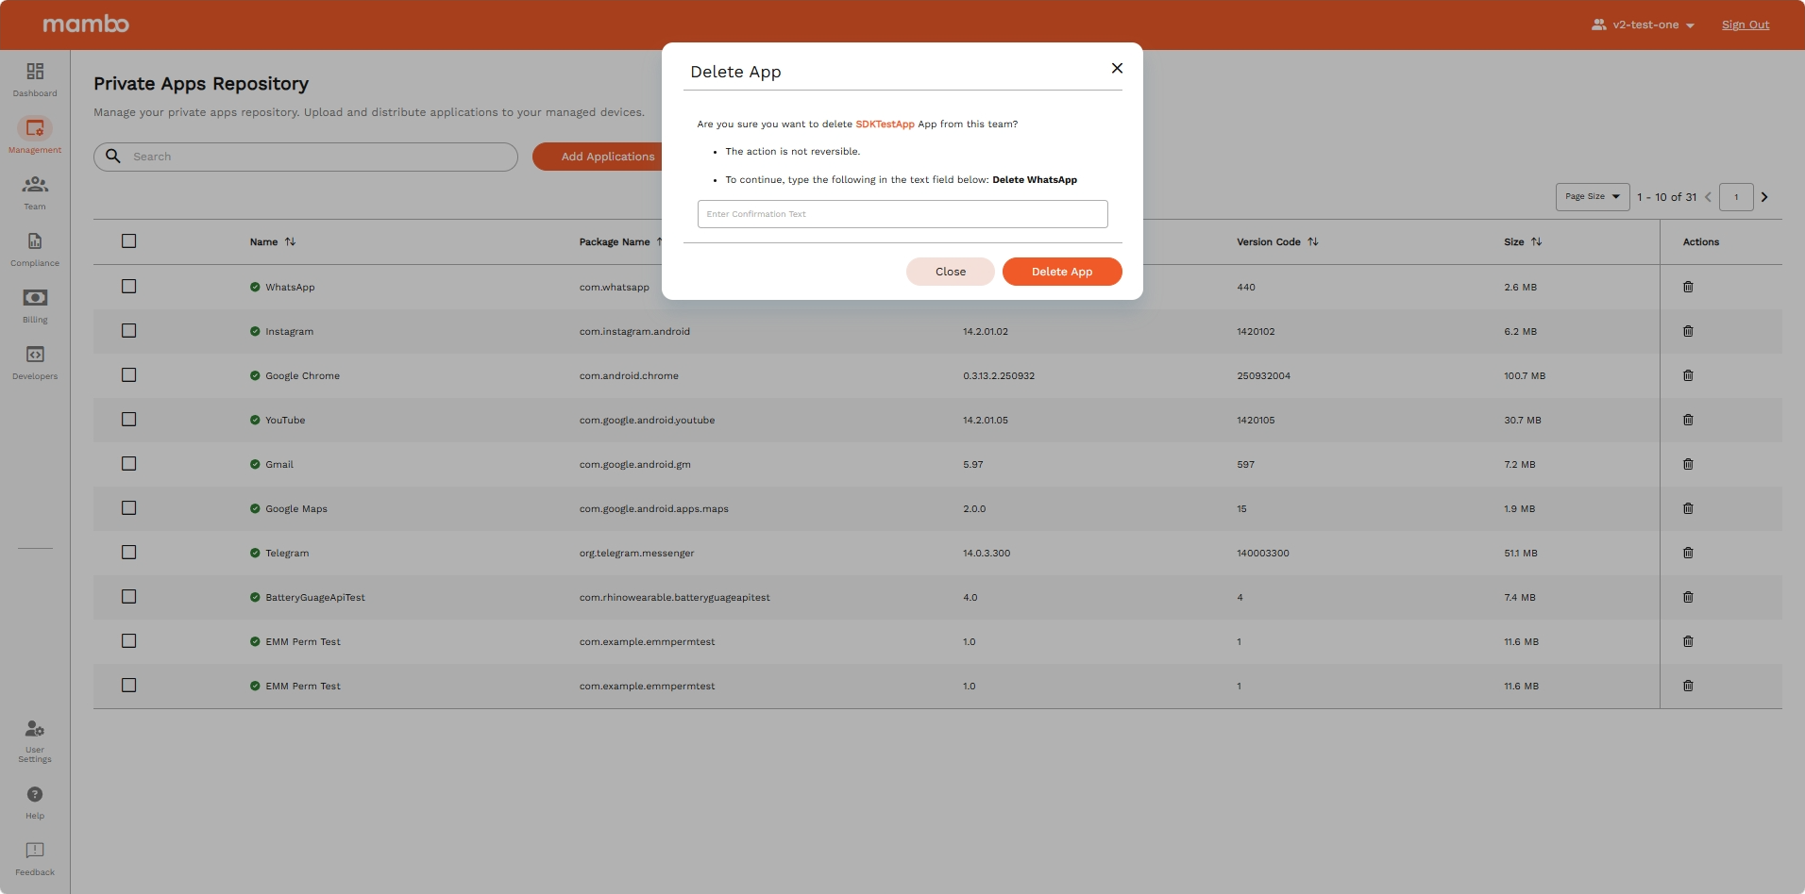Click trash icon for Instagram row
Image resolution: width=1805 pixels, height=894 pixels.
coord(1688,331)
